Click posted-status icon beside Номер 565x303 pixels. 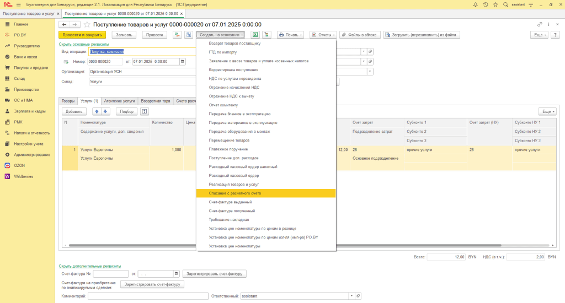[66, 62]
